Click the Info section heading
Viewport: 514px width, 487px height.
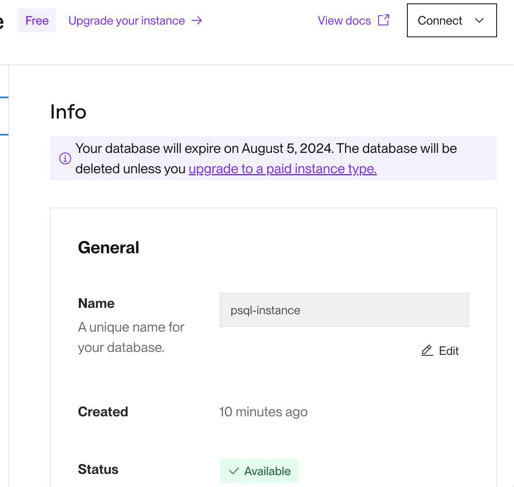click(x=68, y=112)
